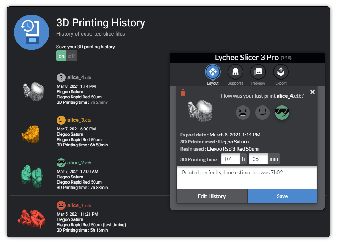Click the sunglasses face icon of alice_2
This screenshot has height=244, width=338.
point(61,163)
